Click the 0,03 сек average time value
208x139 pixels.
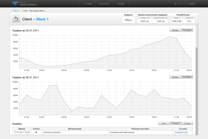click(x=145, y=21)
